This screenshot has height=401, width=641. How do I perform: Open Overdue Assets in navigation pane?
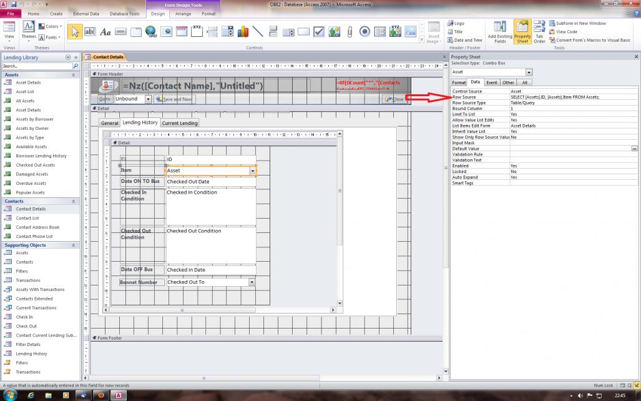click(x=31, y=183)
